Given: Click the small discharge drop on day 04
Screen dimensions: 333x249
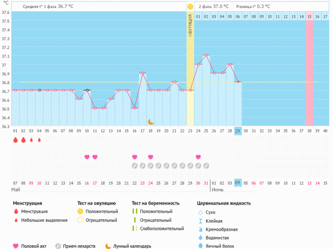Looking at the screenshot, I should pos(39,140).
